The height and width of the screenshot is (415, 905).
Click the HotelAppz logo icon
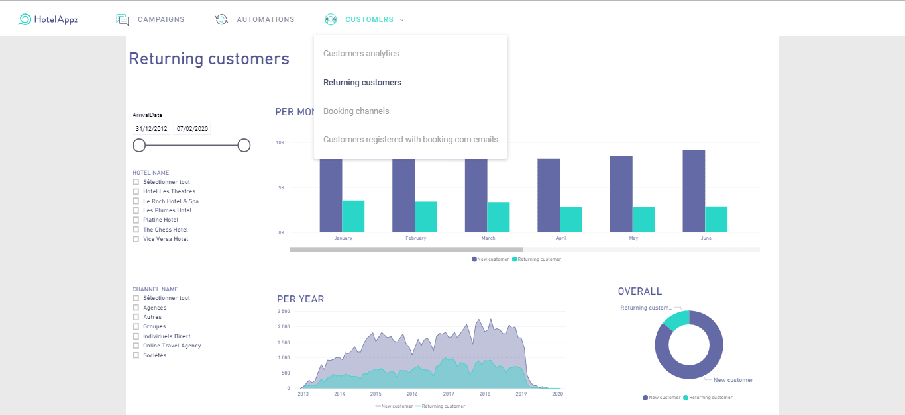point(25,19)
